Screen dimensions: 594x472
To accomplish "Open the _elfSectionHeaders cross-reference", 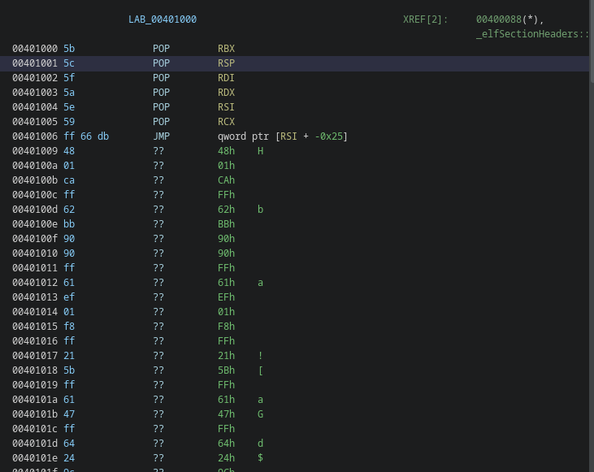I will 531,34.
